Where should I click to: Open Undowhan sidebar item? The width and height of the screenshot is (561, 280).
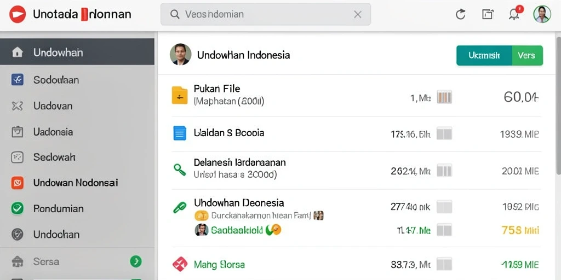77,52
